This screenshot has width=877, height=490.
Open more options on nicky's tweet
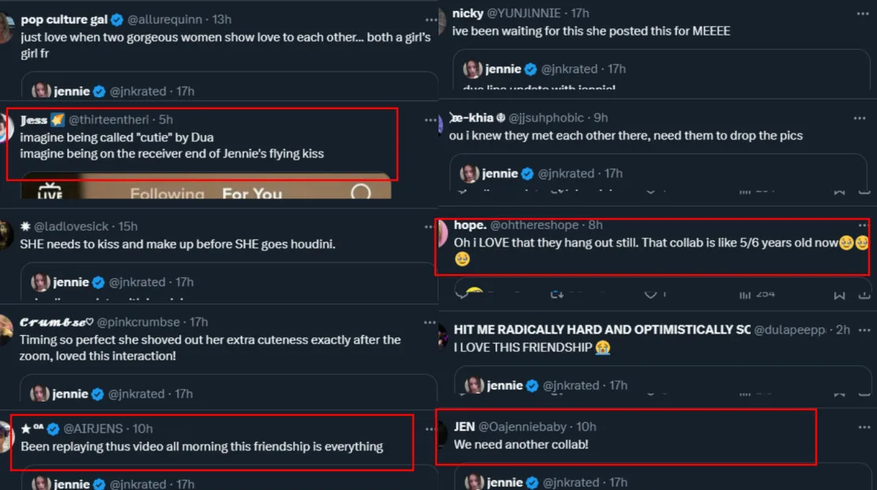point(863,13)
